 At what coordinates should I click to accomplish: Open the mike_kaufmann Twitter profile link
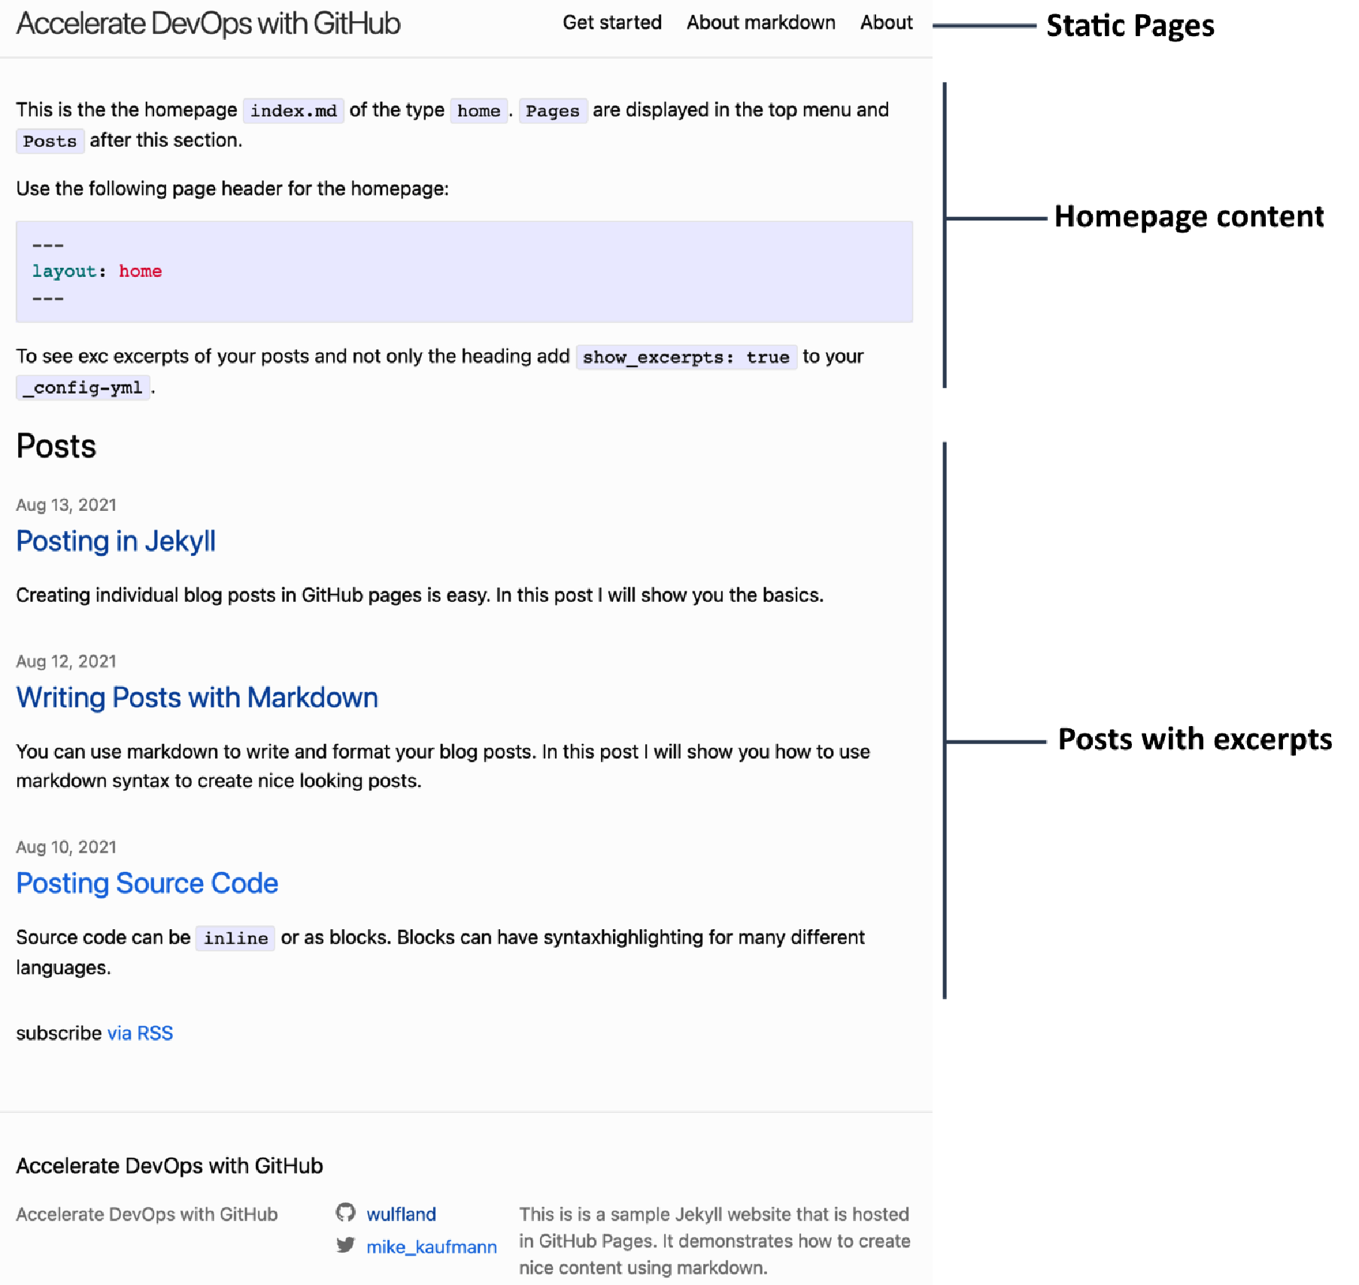tap(431, 1247)
